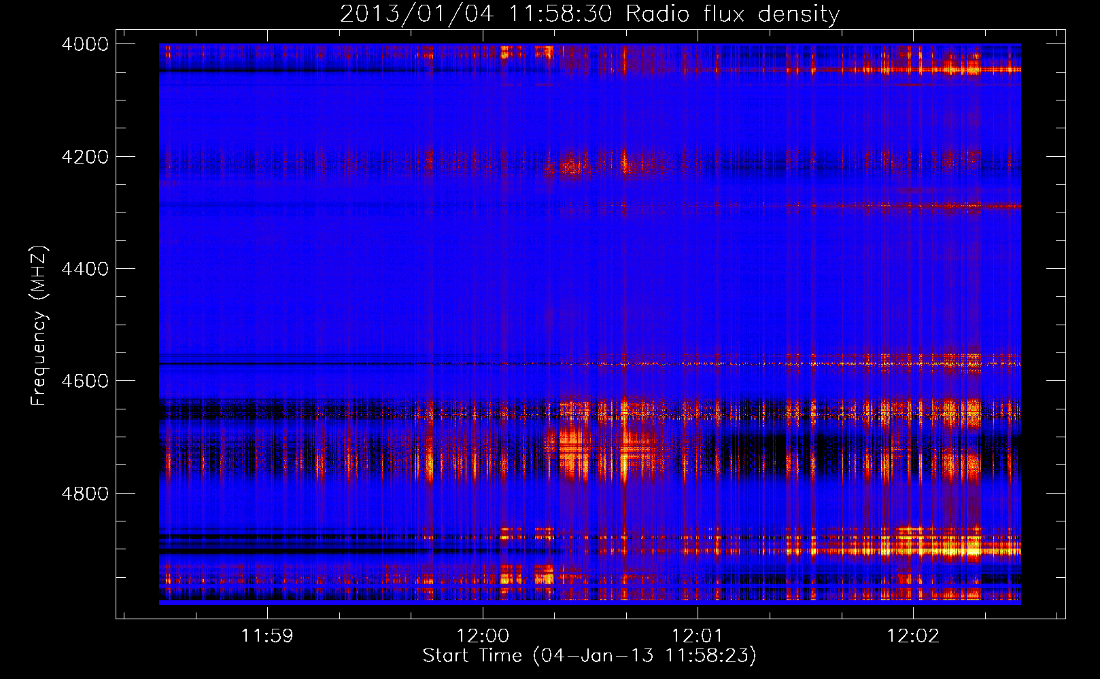Click the 11:59 time axis label

pos(267,636)
